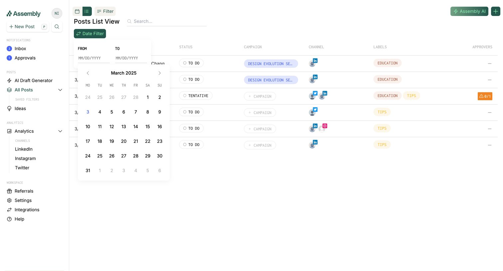503x271 pixels.
Task: Open Twitter channel analytics
Action: pos(22,168)
